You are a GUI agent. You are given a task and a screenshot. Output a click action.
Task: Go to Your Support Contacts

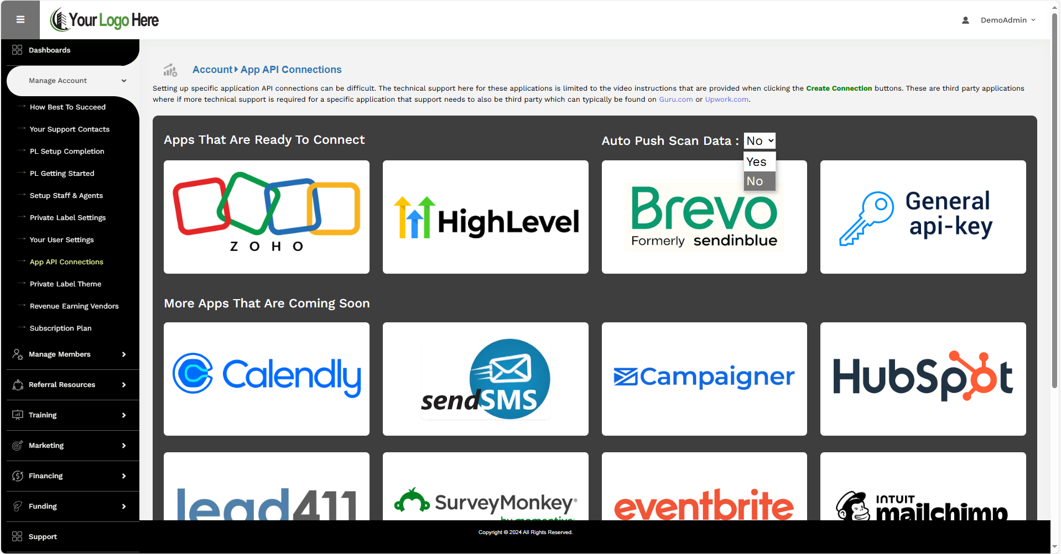[70, 129]
